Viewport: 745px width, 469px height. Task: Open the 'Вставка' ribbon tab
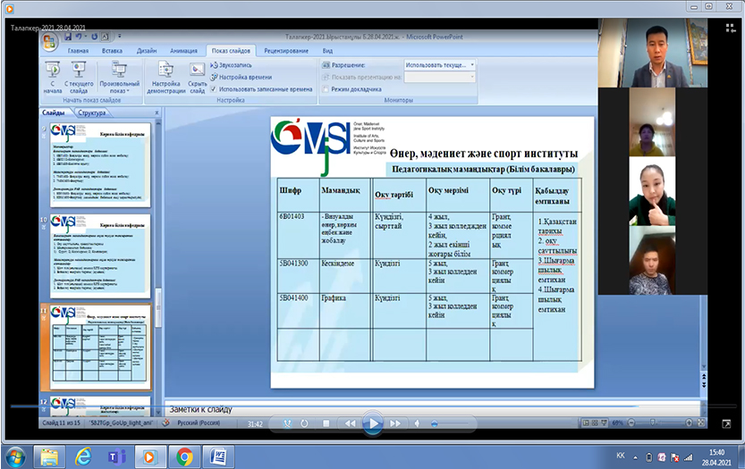point(112,51)
